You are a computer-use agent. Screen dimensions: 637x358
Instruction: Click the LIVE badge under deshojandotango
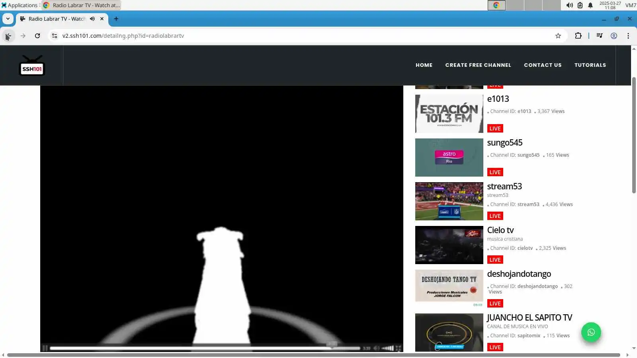[495, 304]
